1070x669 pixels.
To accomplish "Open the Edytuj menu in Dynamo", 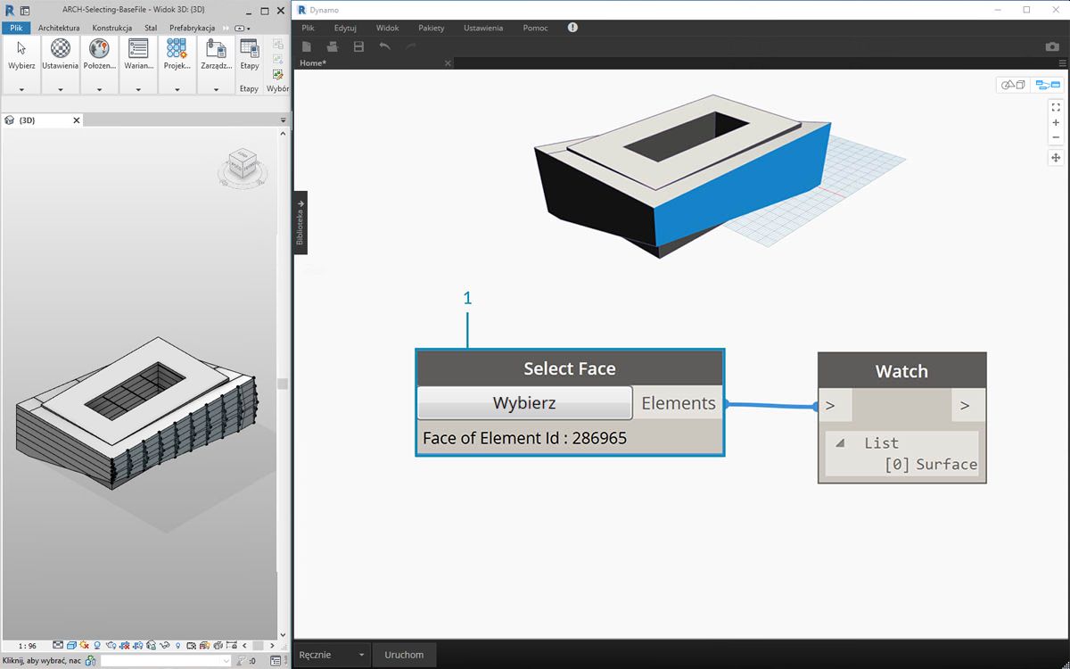I will coord(345,28).
